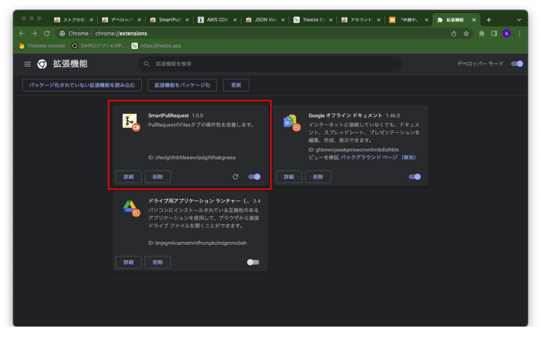541x343 pixels.
Task: Open the https://treeize.app bookmark
Action: pos(156,45)
